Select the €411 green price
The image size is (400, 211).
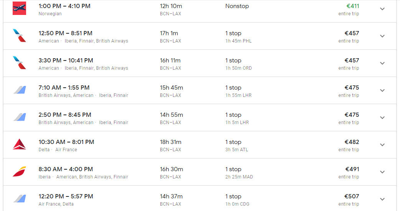pyautogui.click(x=352, y=6)
